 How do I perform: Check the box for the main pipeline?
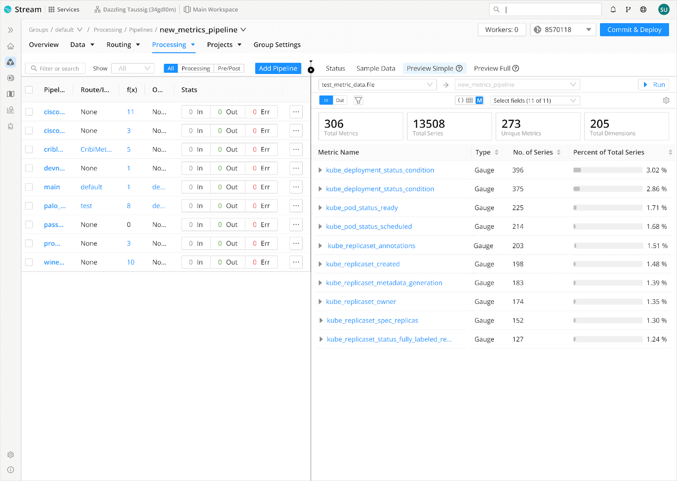click(29, 187)
